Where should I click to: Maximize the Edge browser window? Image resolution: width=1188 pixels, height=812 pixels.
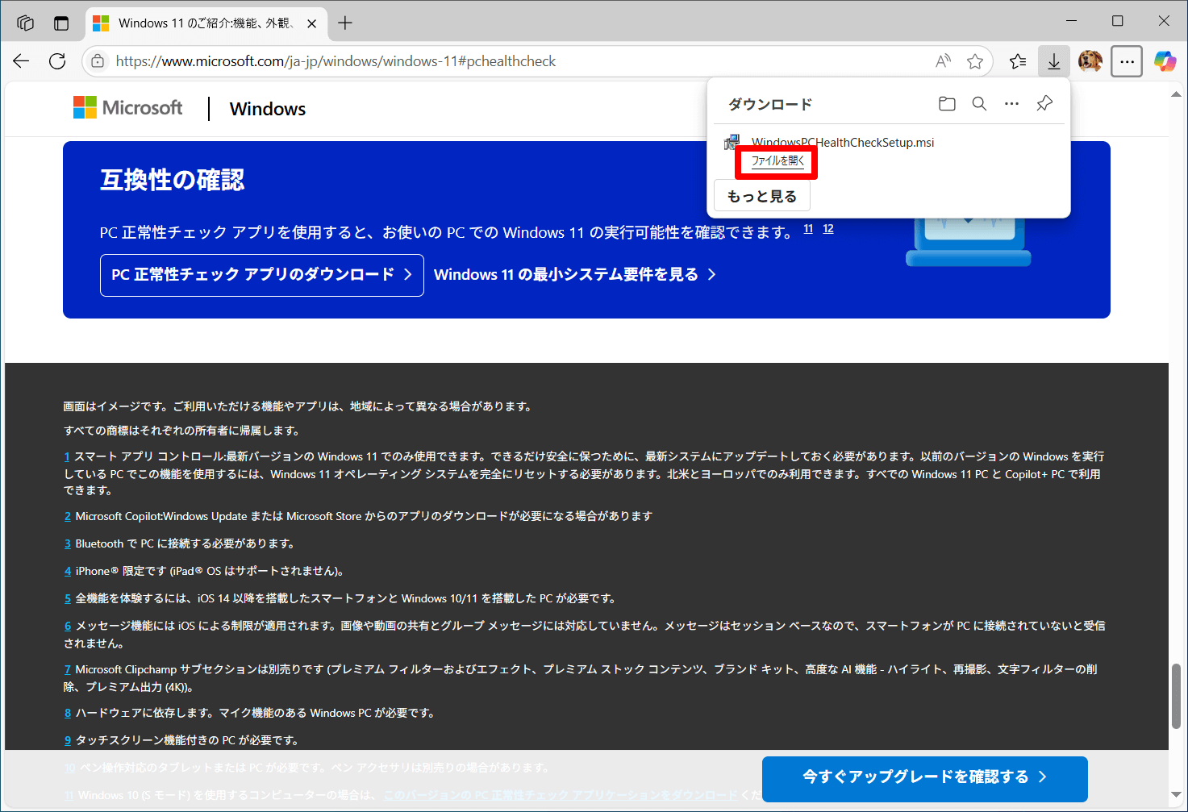[x=1117, y=21]
